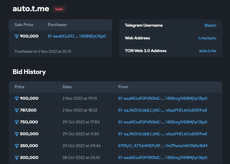Click the Date column header in Bid History
This screenshot has width=230, height=164.
coord(67,87)
